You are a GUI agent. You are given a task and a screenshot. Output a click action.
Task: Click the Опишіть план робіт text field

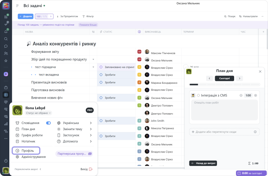[224, 111]
